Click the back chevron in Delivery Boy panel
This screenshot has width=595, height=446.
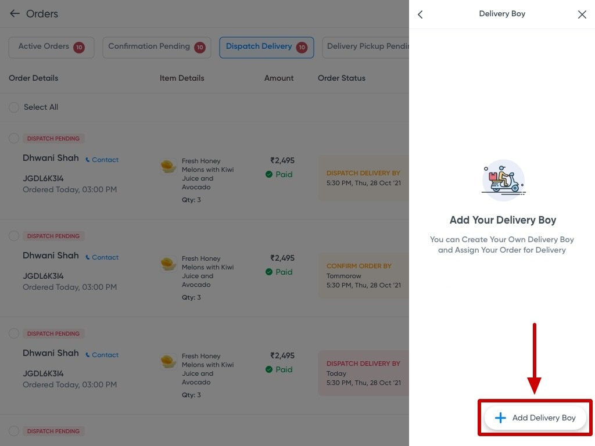(x=420, y=14)
